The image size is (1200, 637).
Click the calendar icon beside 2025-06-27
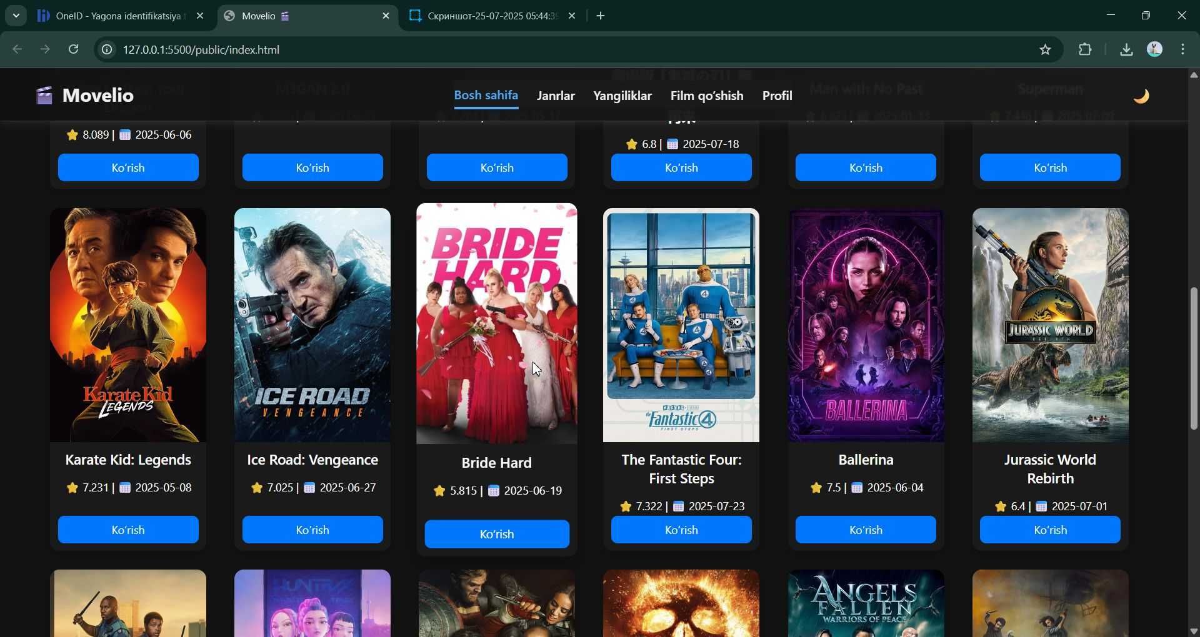tap(309, 488)
